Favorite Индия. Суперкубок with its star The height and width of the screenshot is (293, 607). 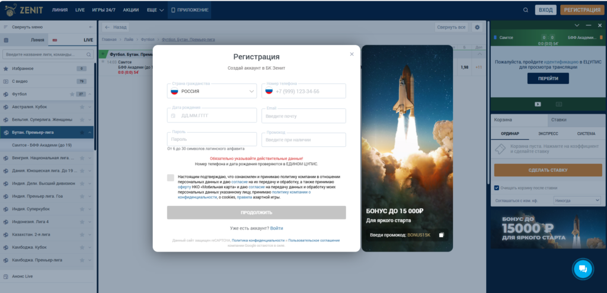click(x=82, y=209)
